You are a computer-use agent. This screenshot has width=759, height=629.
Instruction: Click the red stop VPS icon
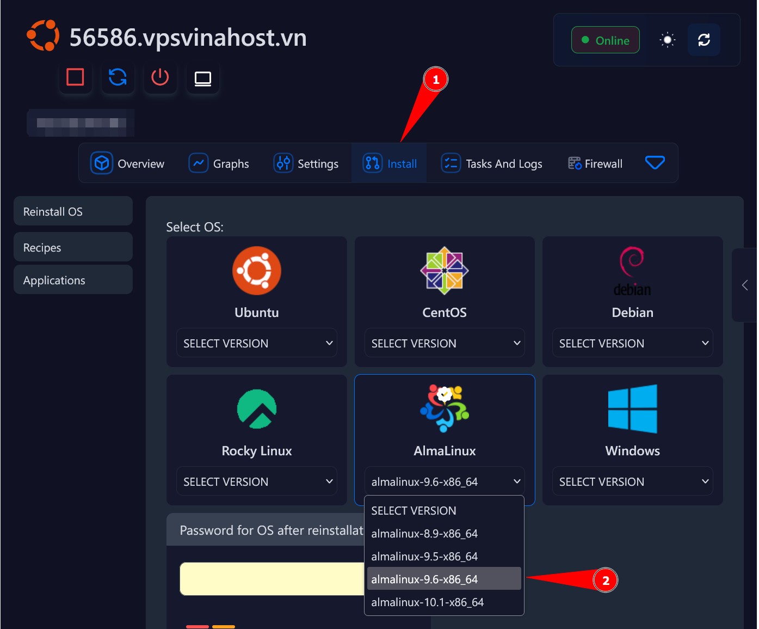coord(75,78)
